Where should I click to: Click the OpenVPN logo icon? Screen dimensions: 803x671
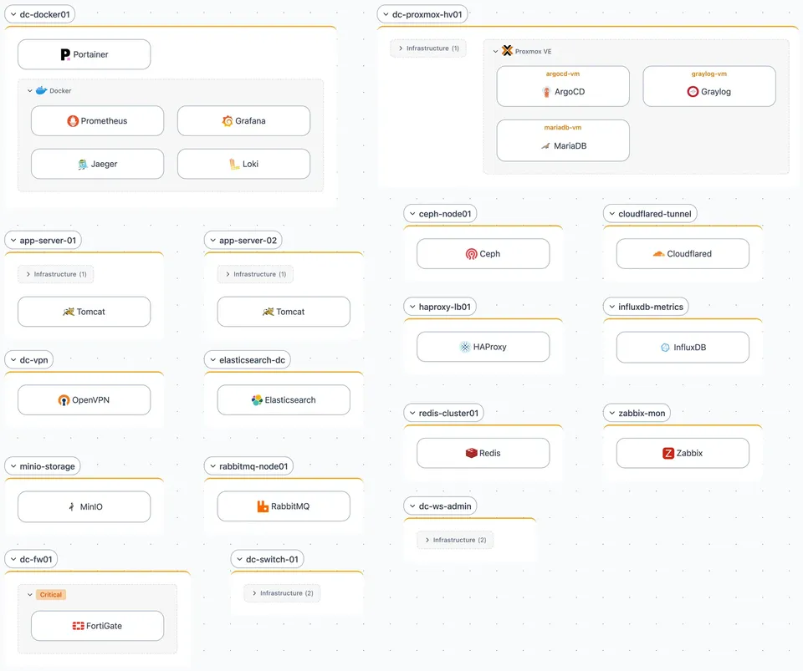[64, 400]
